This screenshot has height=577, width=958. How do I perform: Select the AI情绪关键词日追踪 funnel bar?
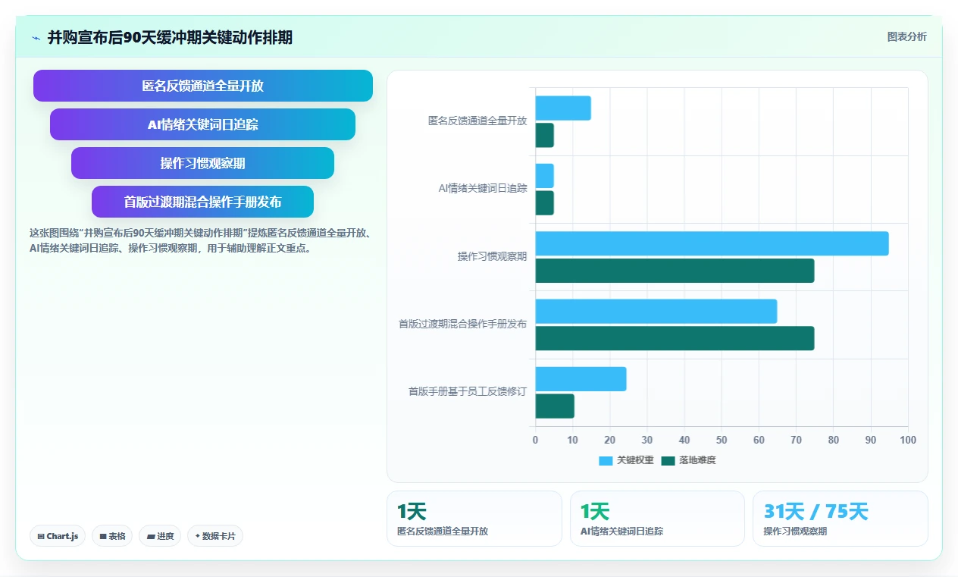[203, 124]
